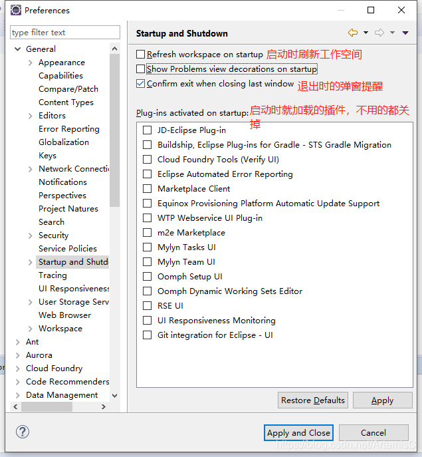Click the tree scroll-up arrow
Viewport: 422px width, 457px height.
point(115,49)
